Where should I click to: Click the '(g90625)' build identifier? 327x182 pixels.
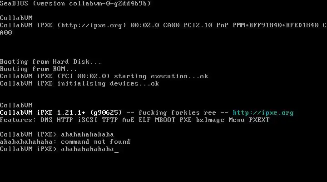[106, 113]
